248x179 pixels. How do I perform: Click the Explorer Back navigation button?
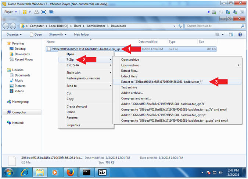[6, 26]
